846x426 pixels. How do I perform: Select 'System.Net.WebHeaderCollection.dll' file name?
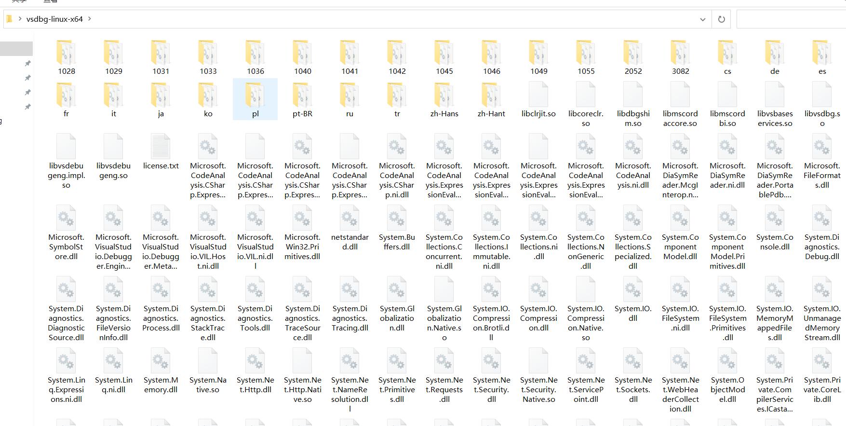(680, 395)
